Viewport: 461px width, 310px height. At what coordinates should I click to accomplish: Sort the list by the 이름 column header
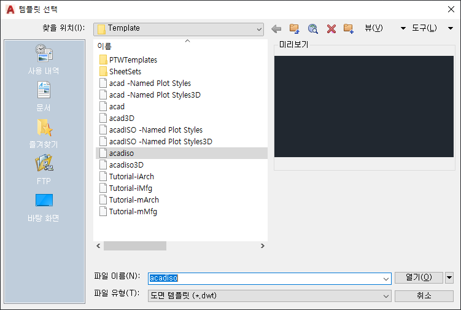pos(104,46)
